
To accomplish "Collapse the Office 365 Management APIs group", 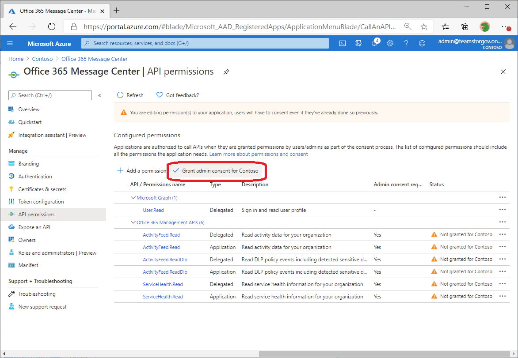I will point(133,222).
